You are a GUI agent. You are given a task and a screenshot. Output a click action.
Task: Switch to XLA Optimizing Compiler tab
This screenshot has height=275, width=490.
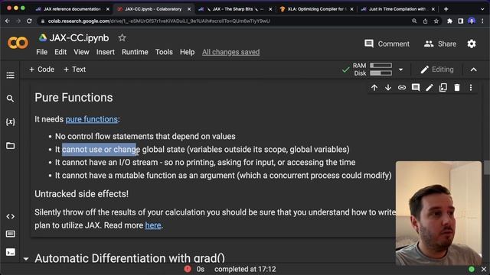[316, 9]
